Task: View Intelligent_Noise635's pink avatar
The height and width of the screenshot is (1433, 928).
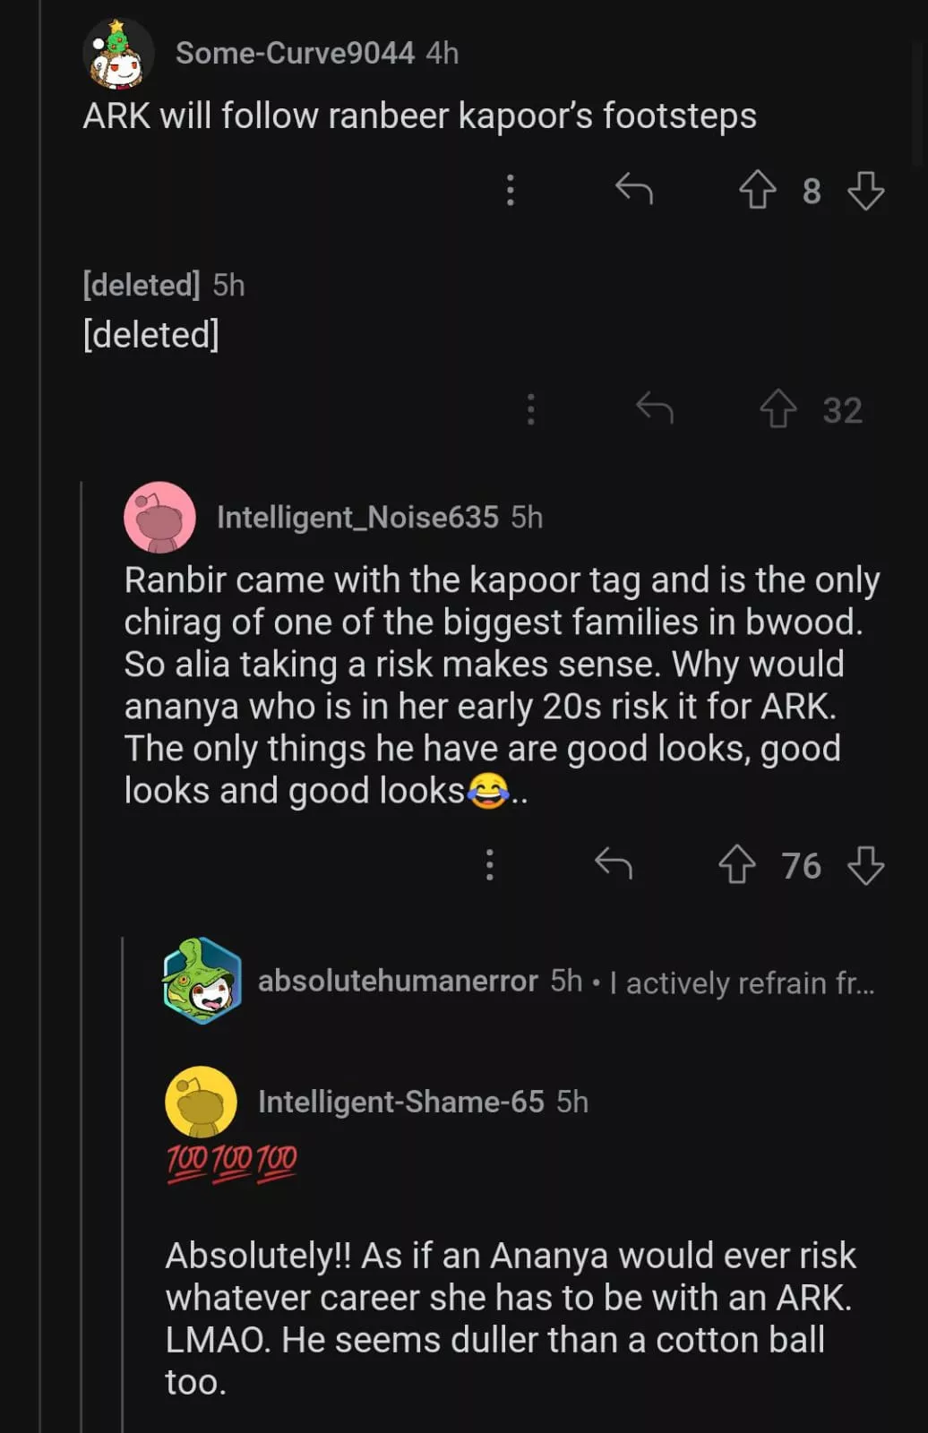Action: [159, 518]
